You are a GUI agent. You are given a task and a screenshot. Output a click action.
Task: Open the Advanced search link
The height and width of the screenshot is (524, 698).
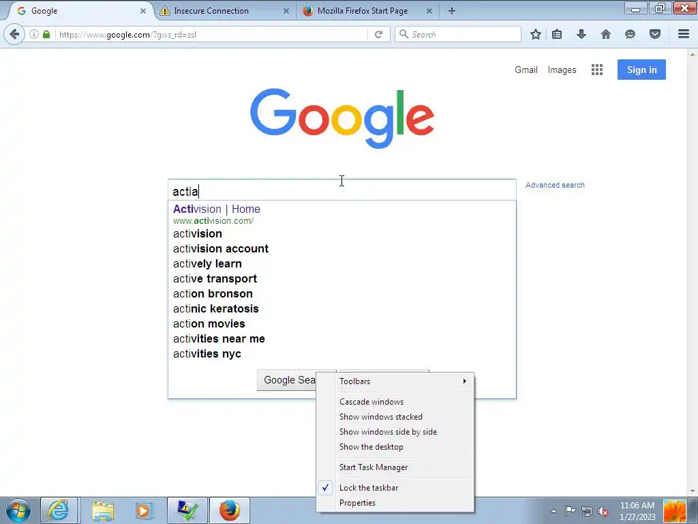click(x=555, y=185)
